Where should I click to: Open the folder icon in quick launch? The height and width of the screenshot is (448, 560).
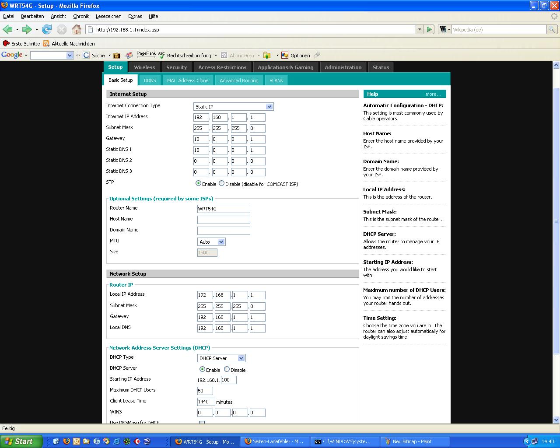point(86,441)
